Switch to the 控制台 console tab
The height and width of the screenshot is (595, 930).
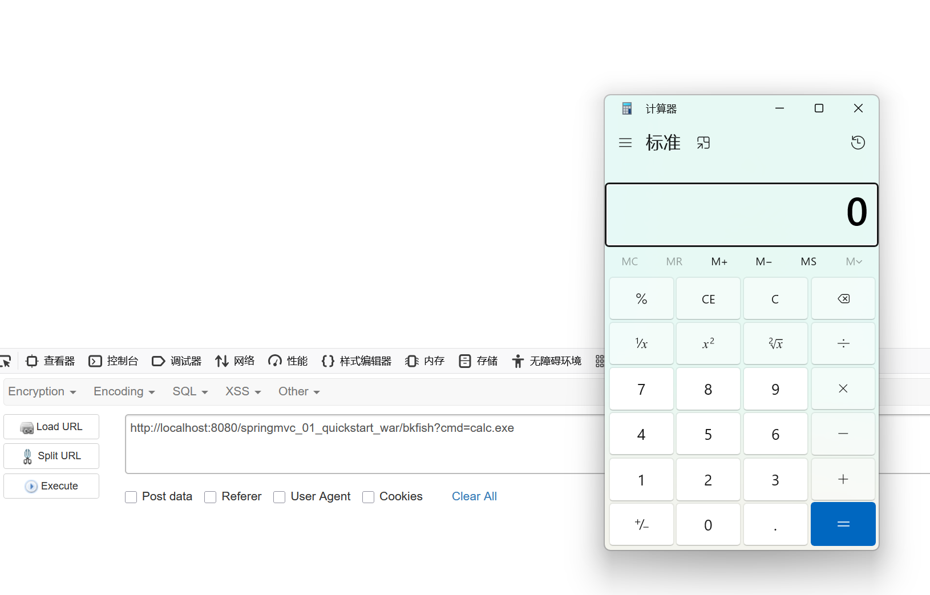coord(114,361)
